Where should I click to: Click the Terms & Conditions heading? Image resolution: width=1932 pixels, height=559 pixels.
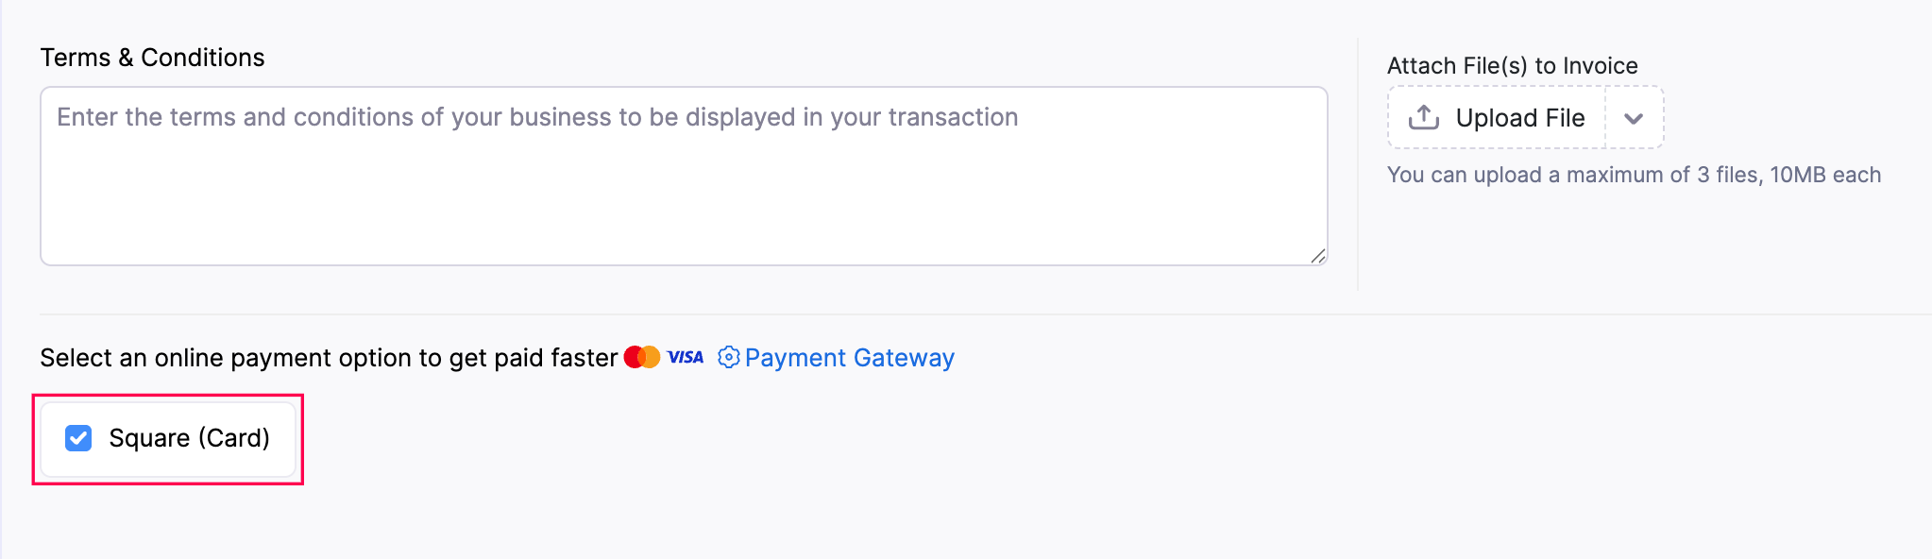pos(152,58)
